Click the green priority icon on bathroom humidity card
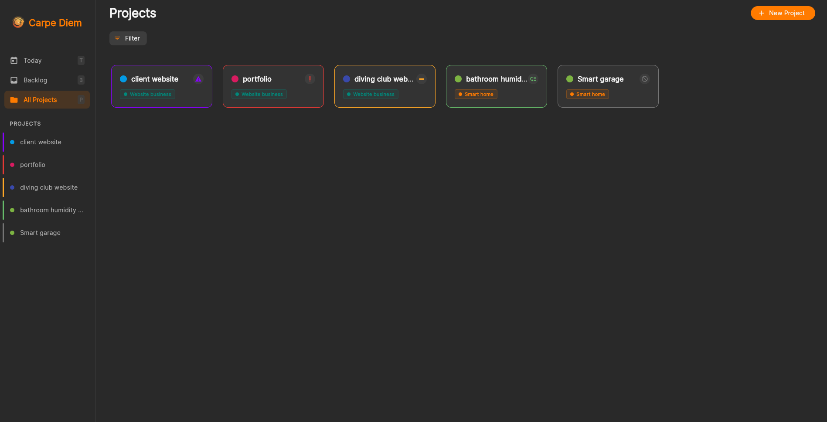The height and width of the screenshot is (422, 827). [x=533, y=79]
